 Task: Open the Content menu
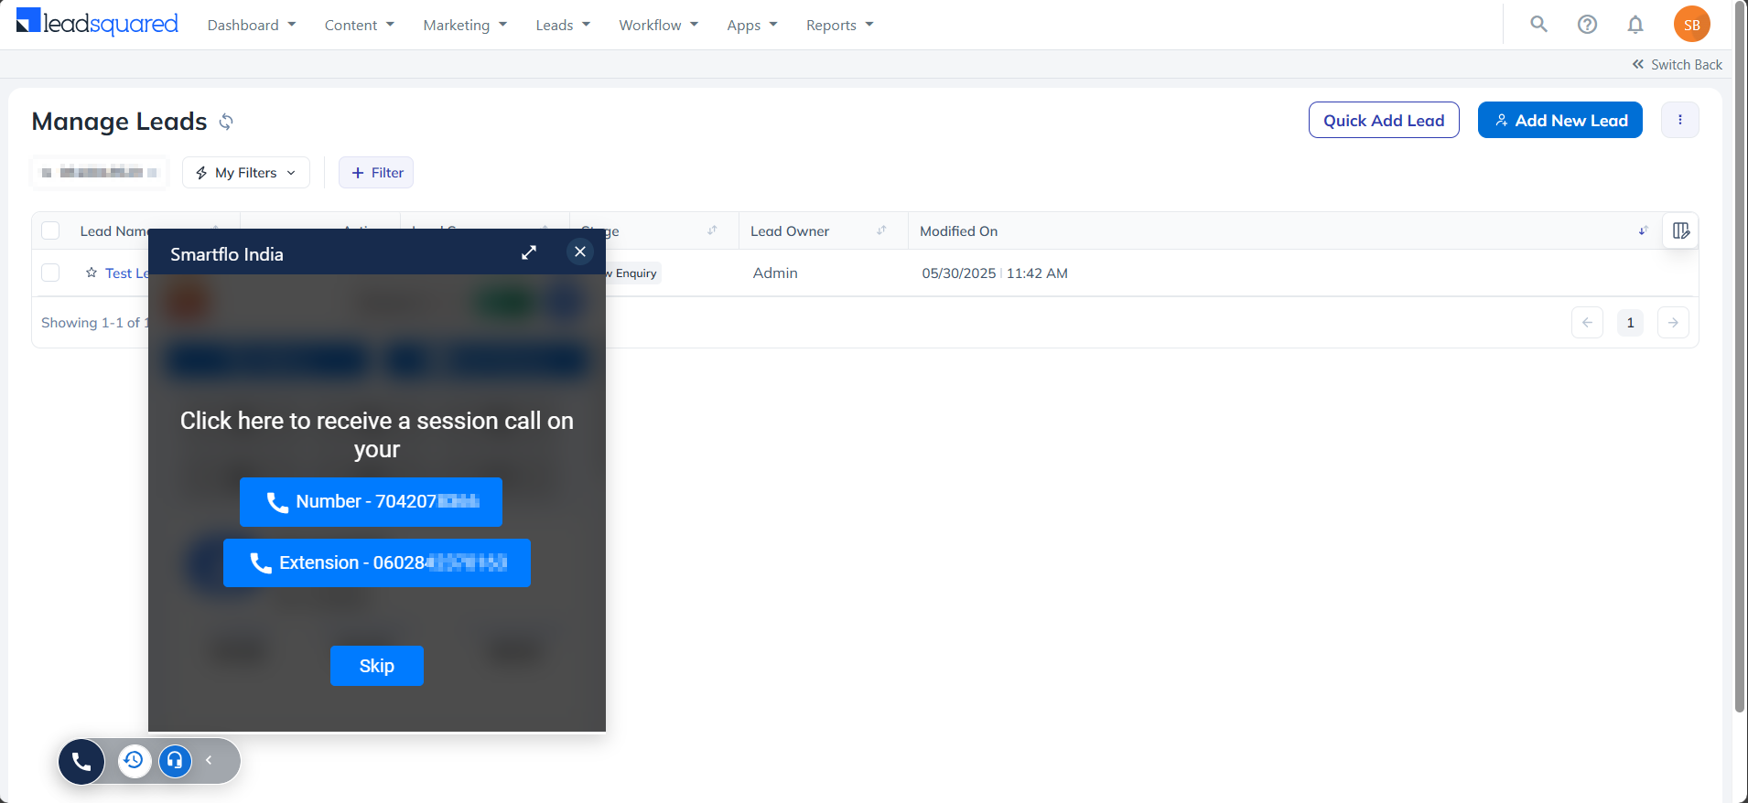click(x=360, y=25)
